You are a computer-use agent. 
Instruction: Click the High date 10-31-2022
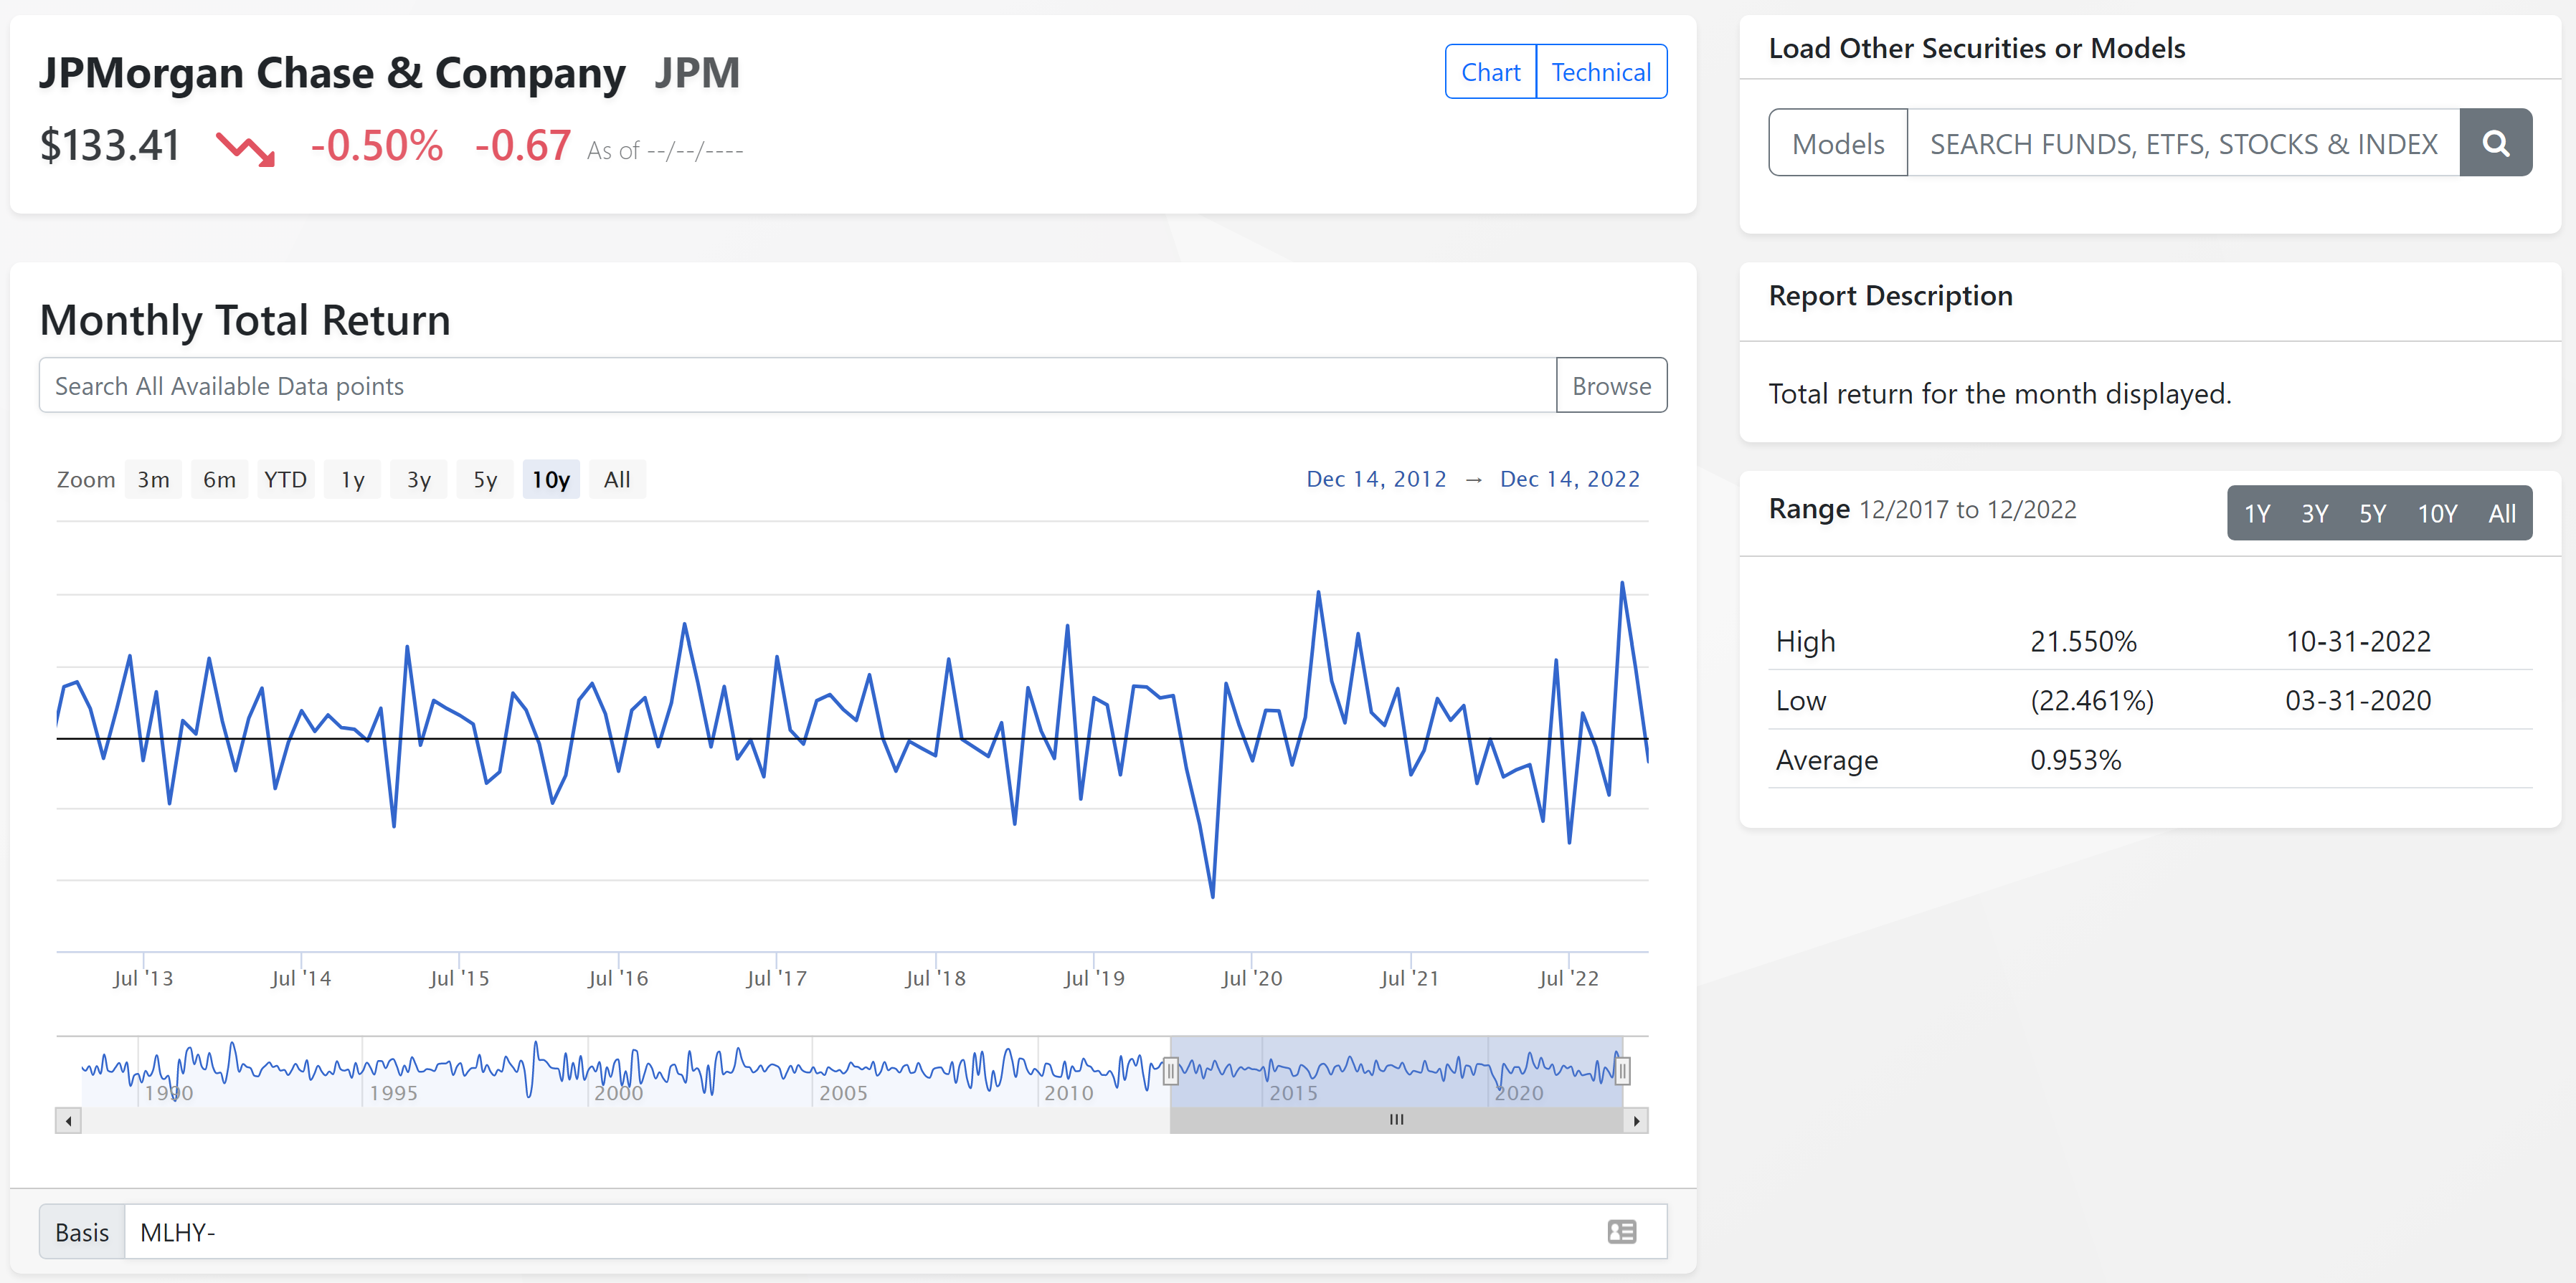click(x=2358, y=641)
